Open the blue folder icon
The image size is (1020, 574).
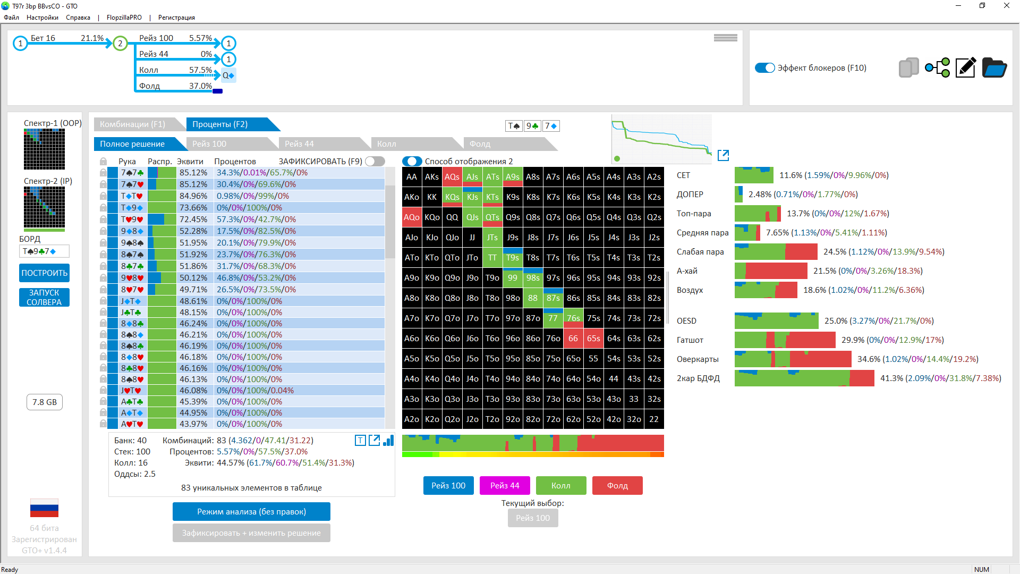[994, 68]
